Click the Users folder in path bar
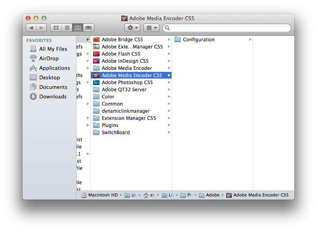Viewport: 317px width, 231px height. click(x=130, y=195)
